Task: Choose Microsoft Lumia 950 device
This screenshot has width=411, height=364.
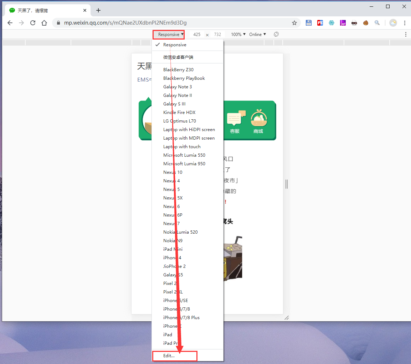Action: point(187,164)
